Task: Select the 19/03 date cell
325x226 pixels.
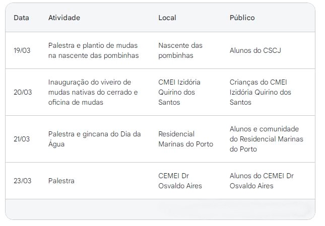Action: [22, 50]
